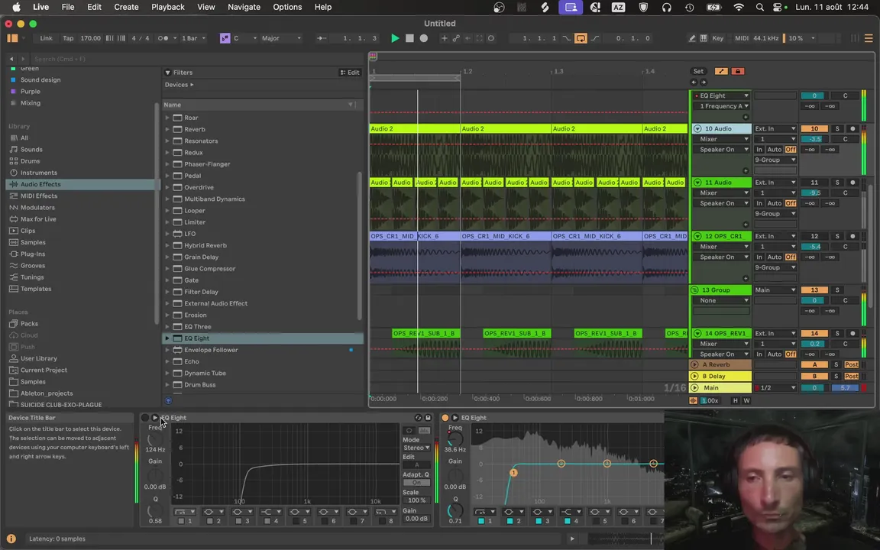Toggle activator of the second orange EQ Eight device
This screenshot has height=550, width=880.
click(x=445, y=418)
